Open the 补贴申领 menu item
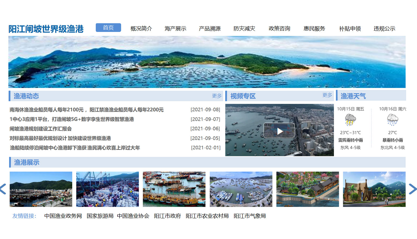The width and height of the screenshot is (417, 239). 350,29
